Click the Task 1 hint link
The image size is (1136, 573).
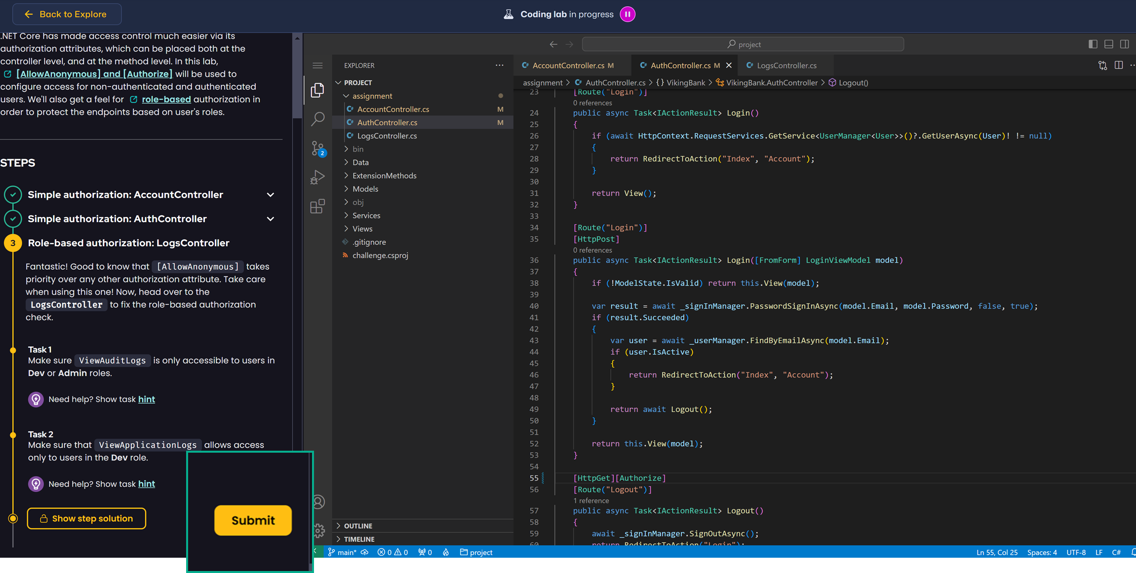[x=147, y=399]
